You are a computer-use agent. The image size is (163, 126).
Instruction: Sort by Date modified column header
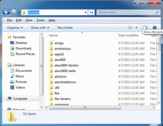click(x=128, y=35)
